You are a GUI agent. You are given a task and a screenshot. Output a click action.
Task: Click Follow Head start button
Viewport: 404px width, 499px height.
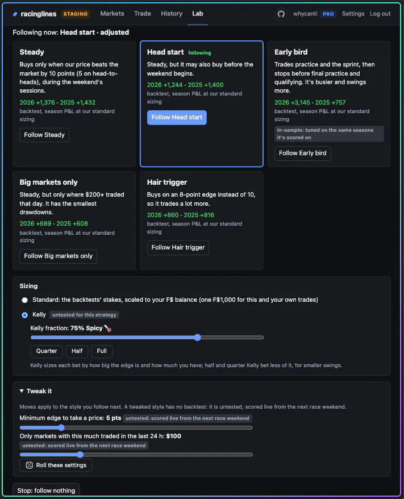[x=177, y=118]
